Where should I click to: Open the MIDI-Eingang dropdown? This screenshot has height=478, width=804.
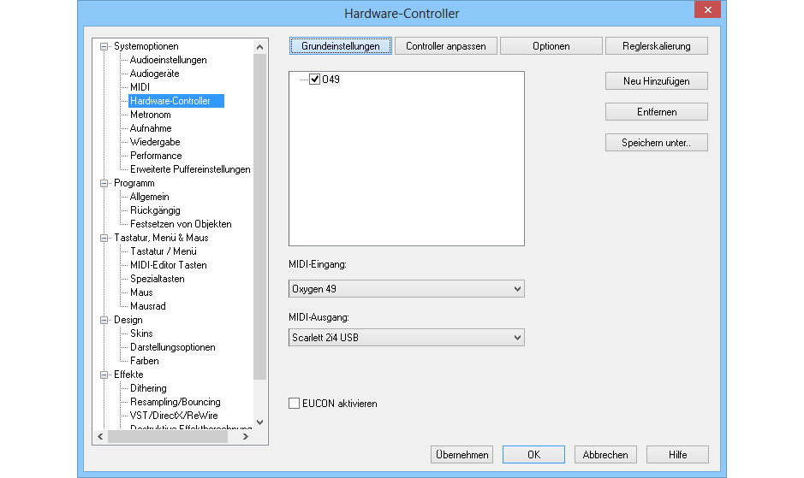516,290
